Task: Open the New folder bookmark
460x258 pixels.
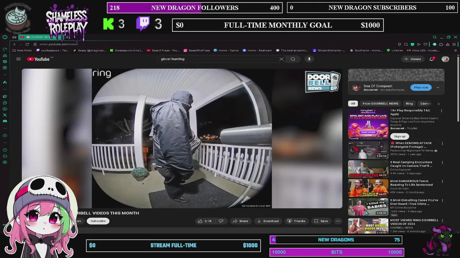Action: coord(22,51)
